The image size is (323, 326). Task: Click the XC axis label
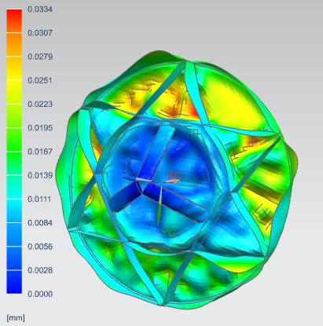[x=174, y=174]
